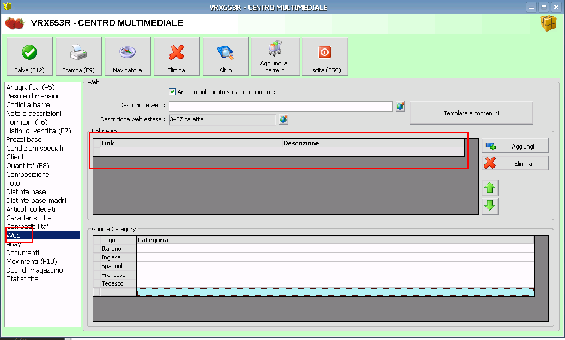565x340 pixels.
Task: Select Distinta base in sidebar
Action: point(26,192)
